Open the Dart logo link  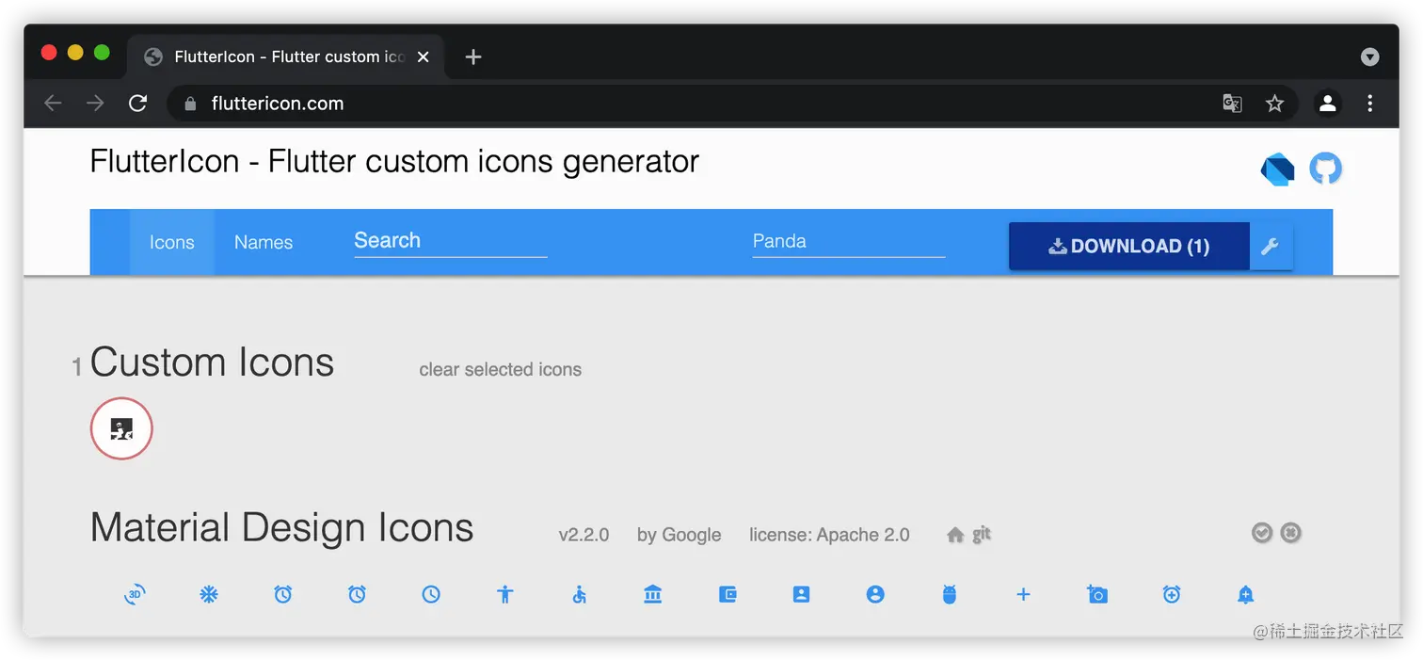click(x=1277, y=169)
